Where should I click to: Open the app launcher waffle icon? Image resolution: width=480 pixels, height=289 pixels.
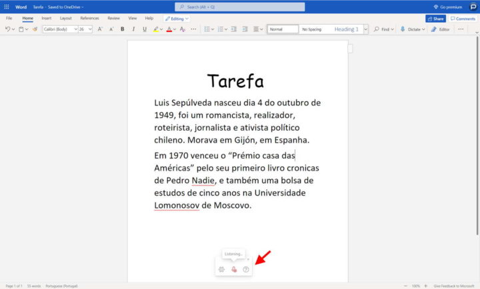tap(7, 7)
